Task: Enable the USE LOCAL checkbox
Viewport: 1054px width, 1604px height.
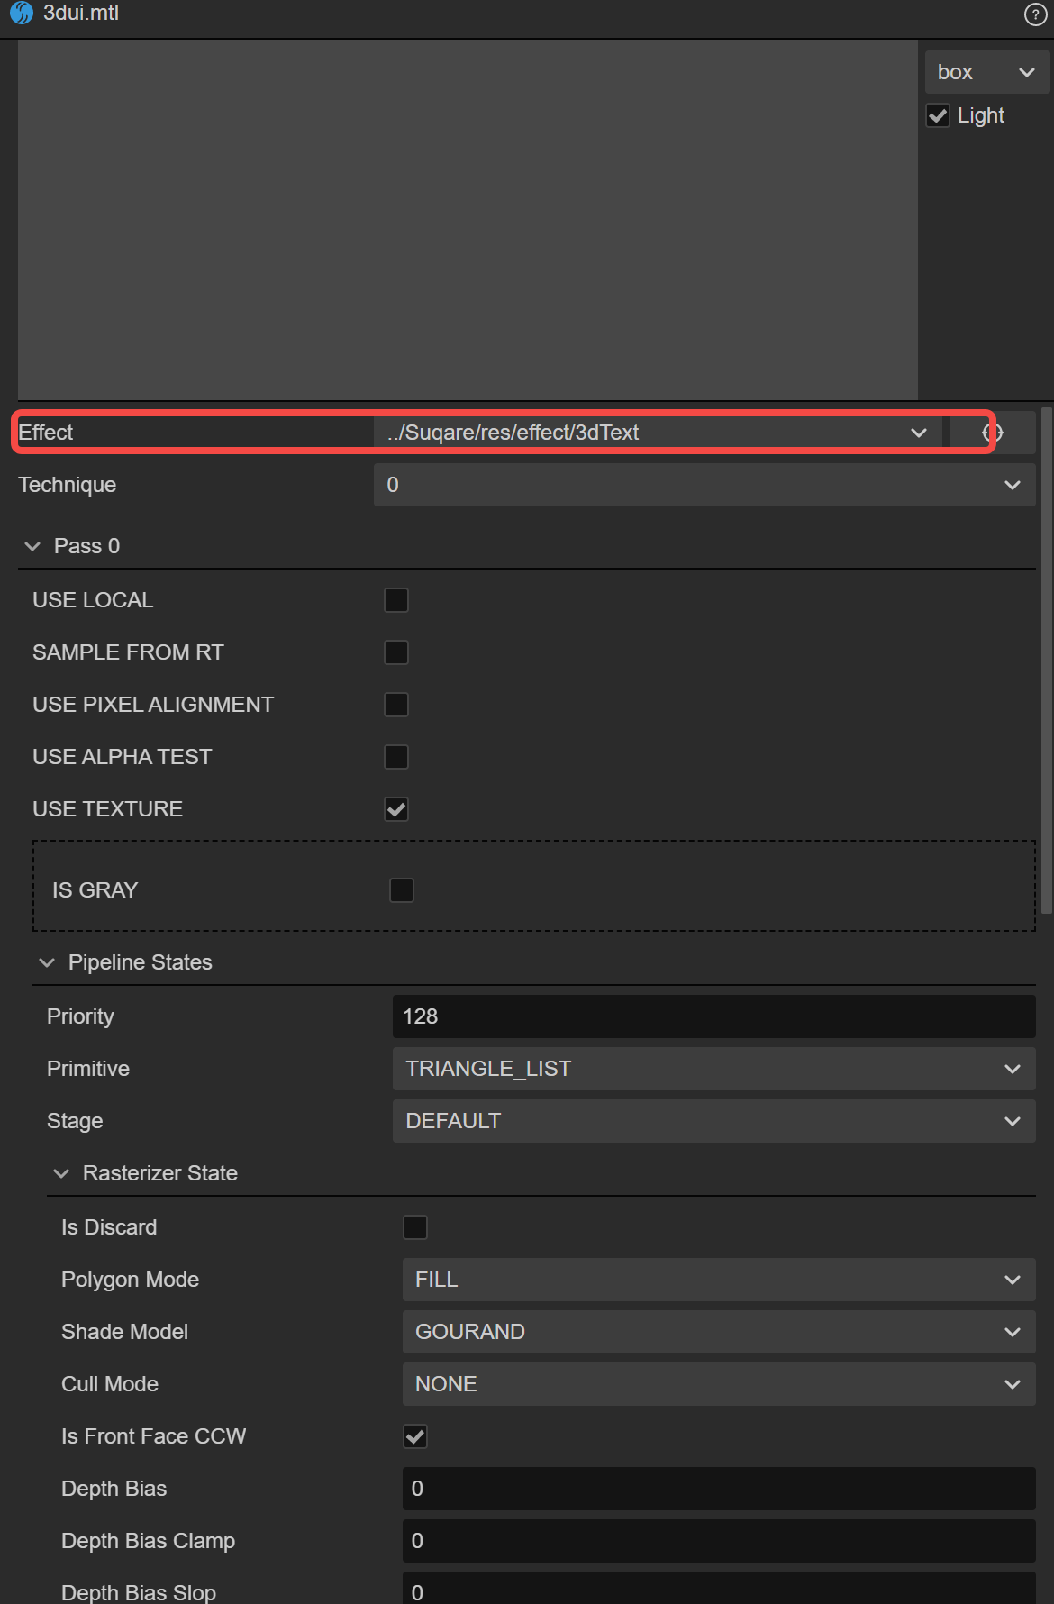Action: point(396,600)
